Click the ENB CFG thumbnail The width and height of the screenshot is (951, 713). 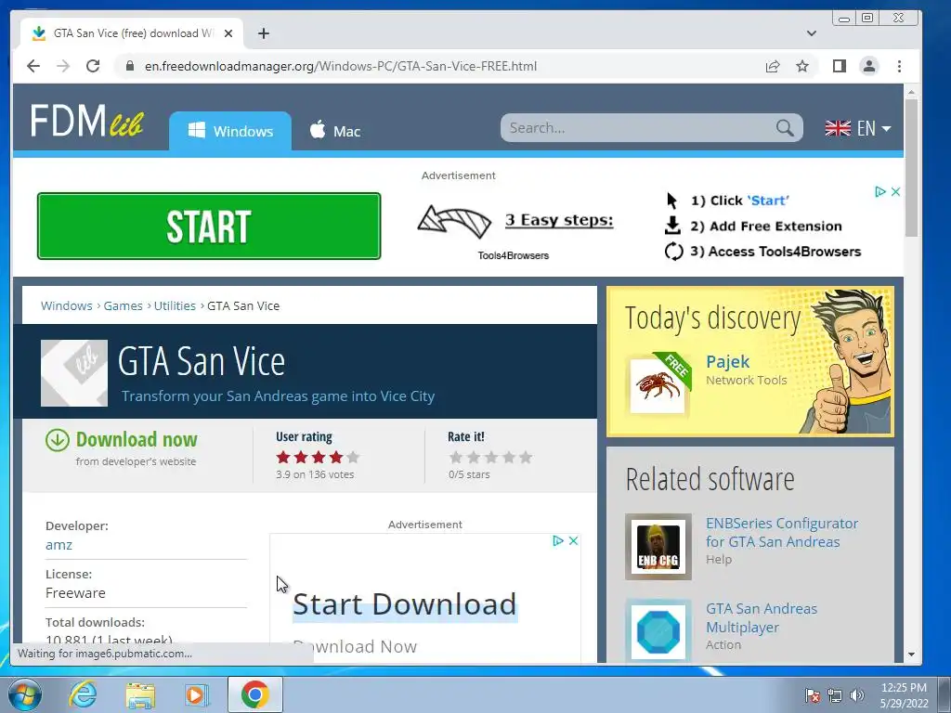(658, 547)
